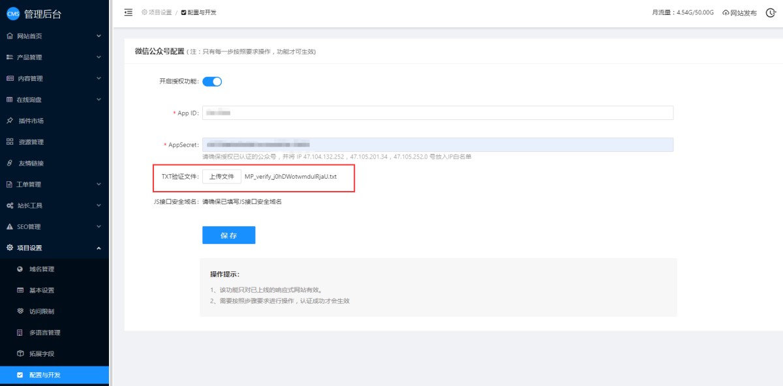Click gear icon in 项目设置 breadcrumb
Screen dimensions: 783x386
pyautogui.click(x=144, y=12)
